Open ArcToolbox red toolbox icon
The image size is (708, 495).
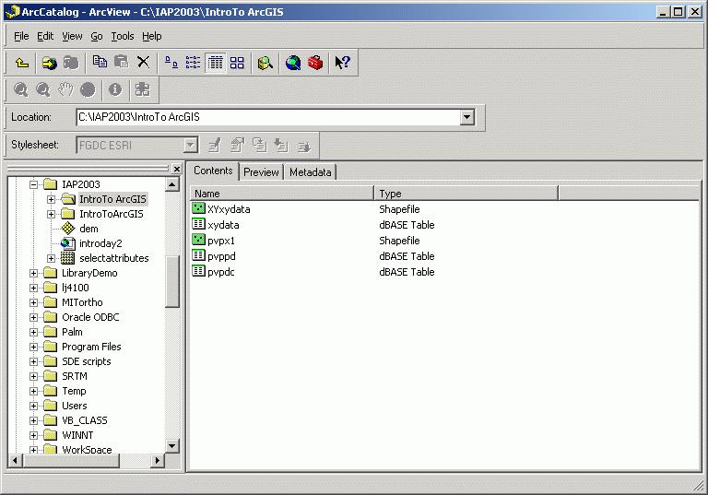[x=315, y=63]
